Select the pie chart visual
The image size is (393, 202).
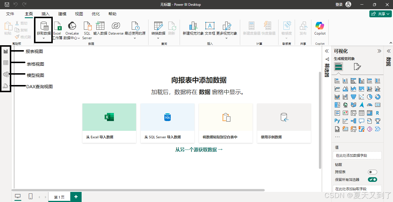(x=370, y=97)
